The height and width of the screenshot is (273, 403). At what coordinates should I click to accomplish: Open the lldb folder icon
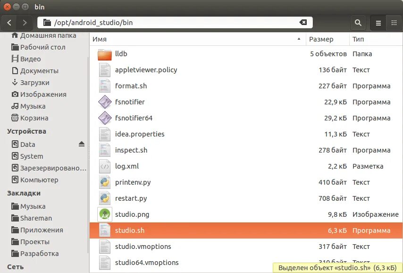click(104, 54)
